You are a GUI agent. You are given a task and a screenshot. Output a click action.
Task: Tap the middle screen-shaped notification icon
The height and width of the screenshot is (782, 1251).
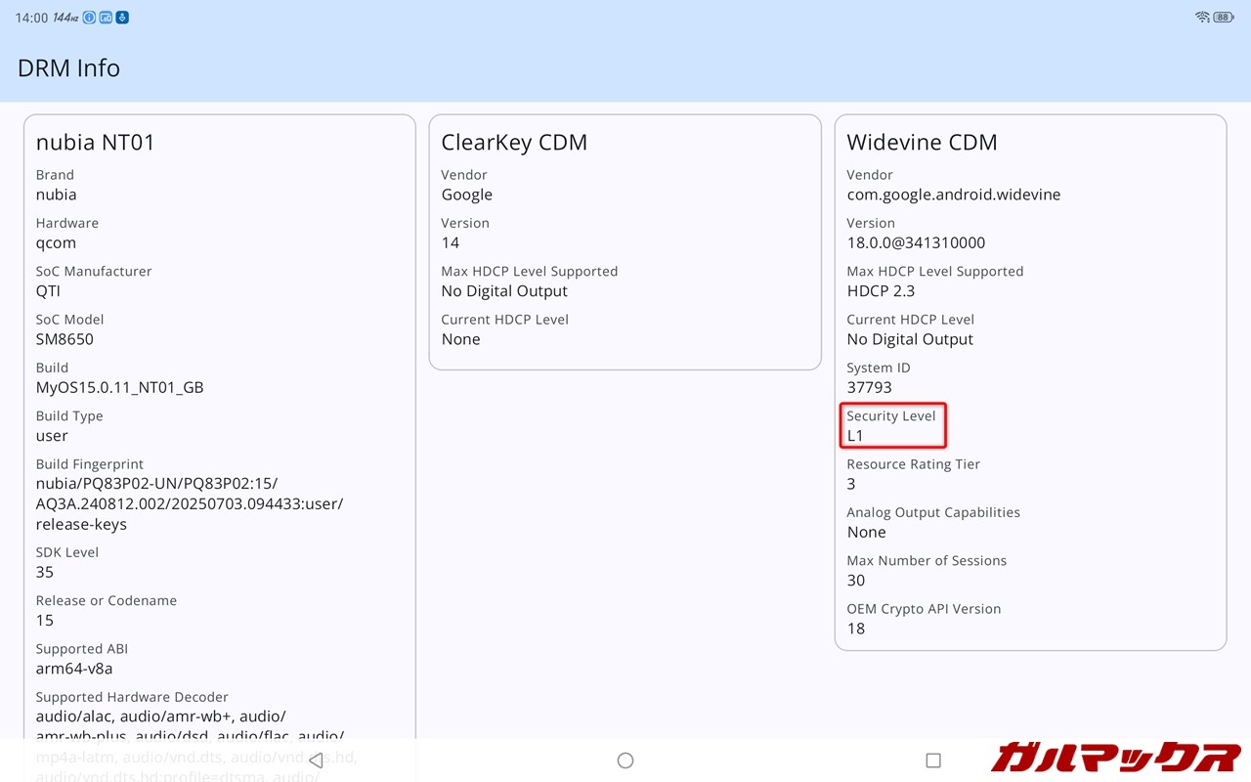coord(106,18)
